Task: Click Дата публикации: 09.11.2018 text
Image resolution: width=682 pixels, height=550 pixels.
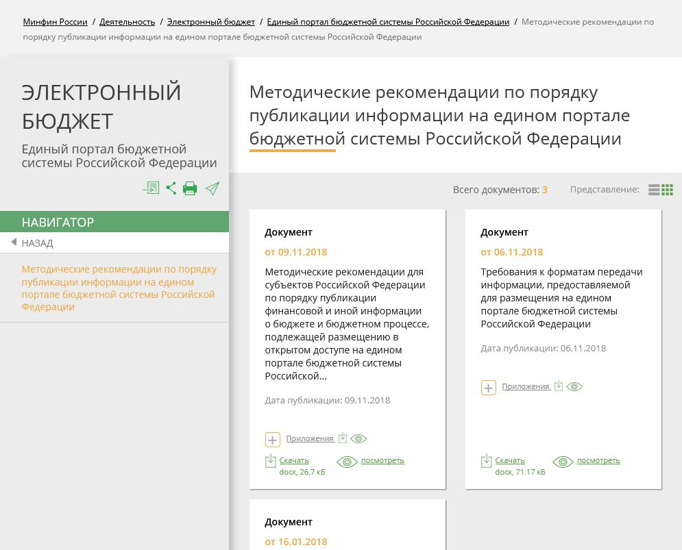Action: [x=327, y=401]
